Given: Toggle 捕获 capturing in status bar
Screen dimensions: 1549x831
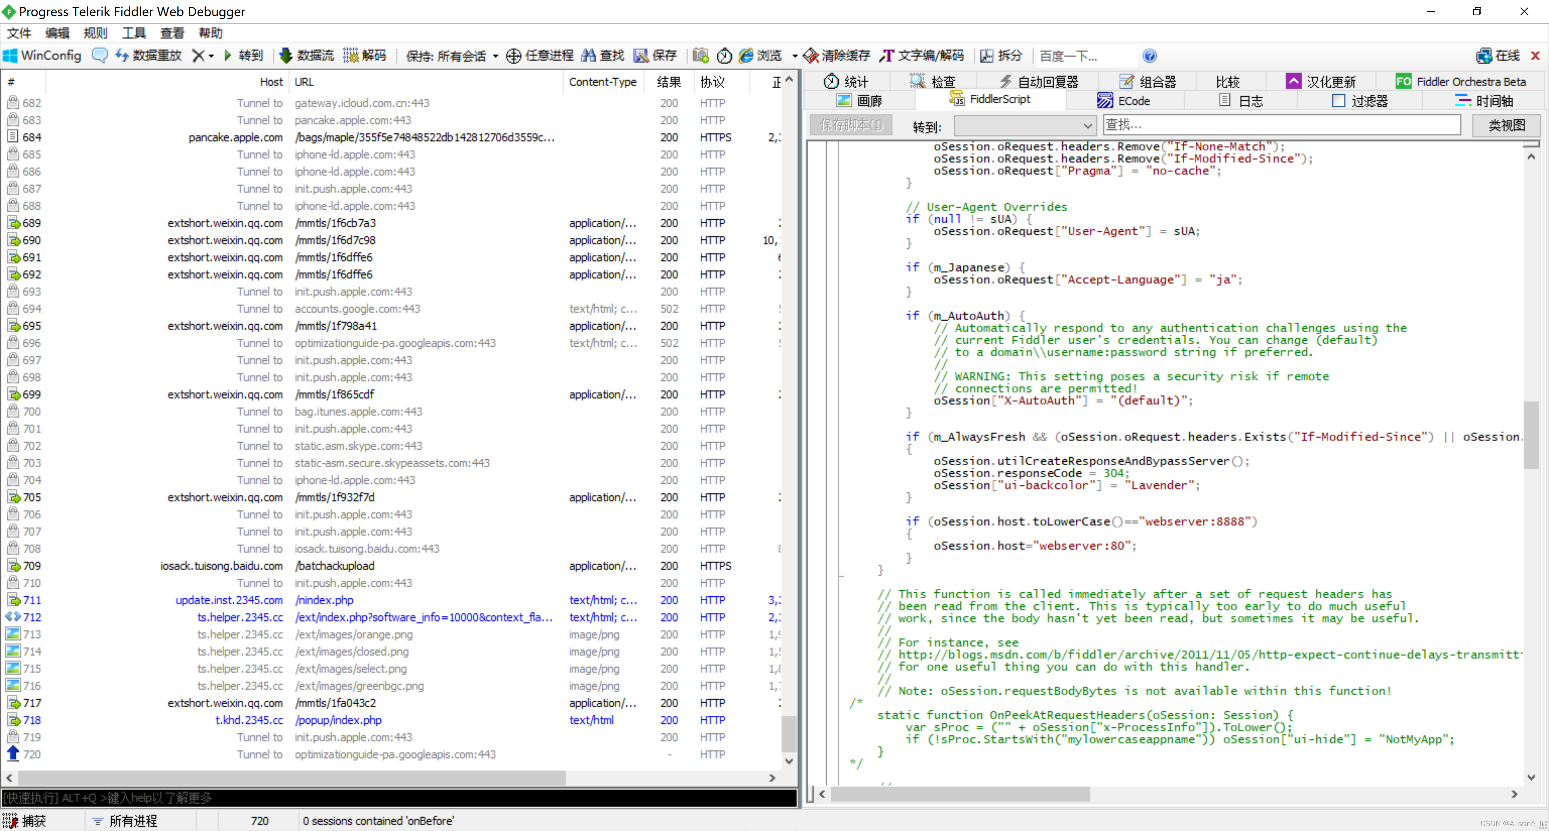Looking at the screenshot, I should (x=24, y=821).
